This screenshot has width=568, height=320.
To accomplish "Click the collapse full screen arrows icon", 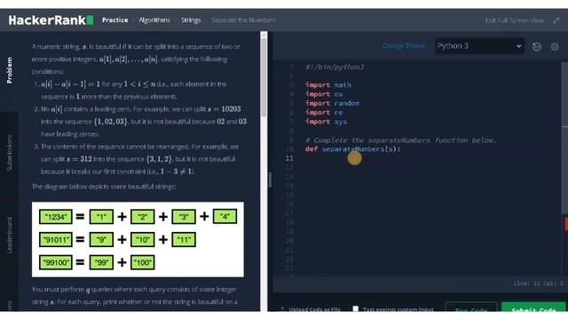I will tap(556, 20).
